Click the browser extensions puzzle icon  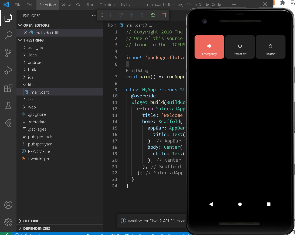[x=283, y=3]
